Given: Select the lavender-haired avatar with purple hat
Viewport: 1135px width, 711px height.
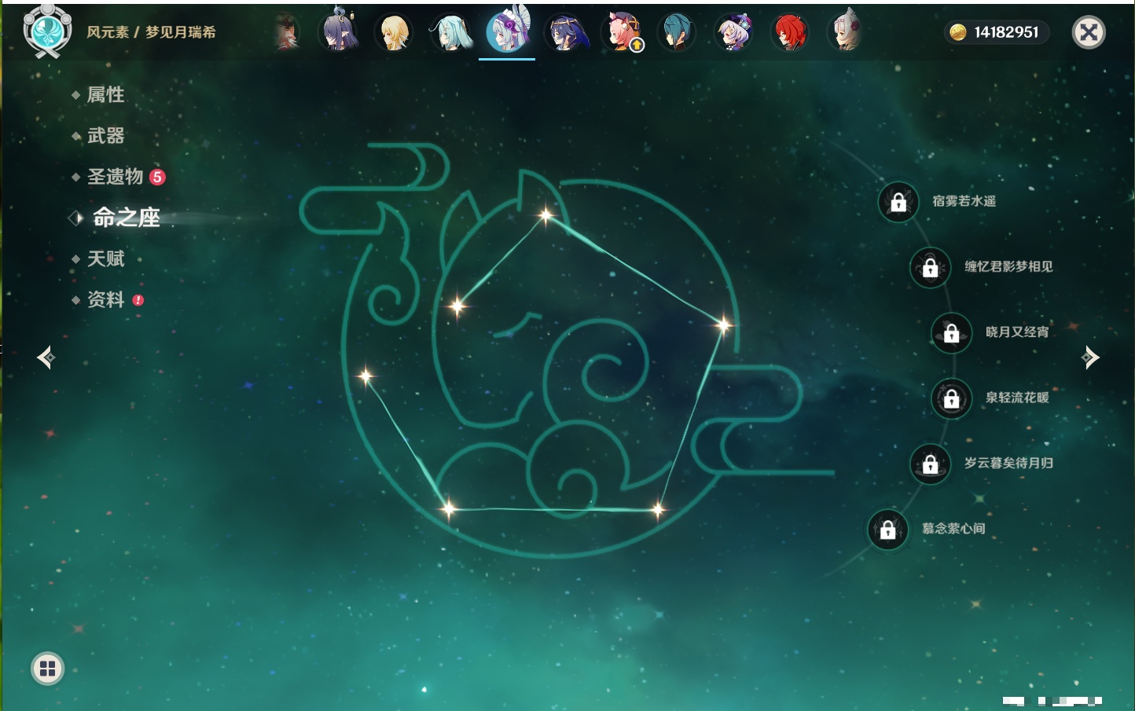Looking at the screenshot, I should click(x=733, y=32).
